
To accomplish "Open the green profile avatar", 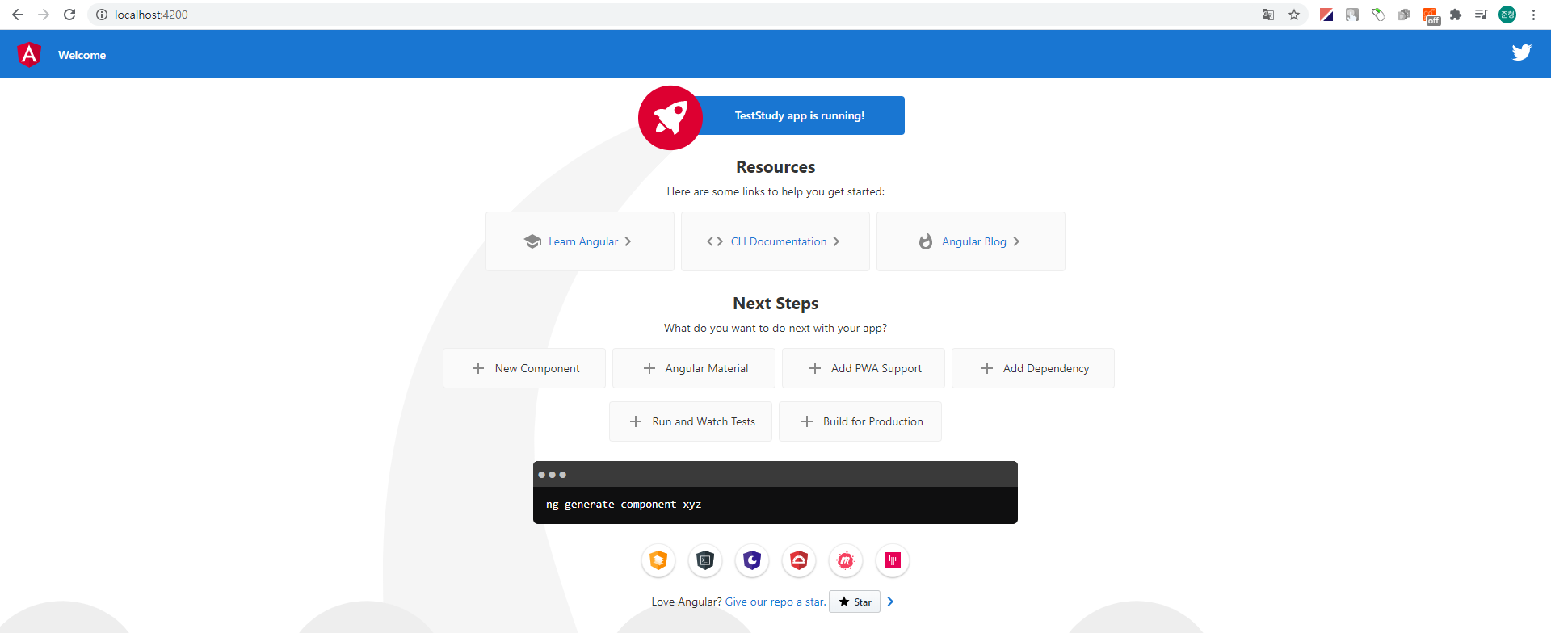I will click(x=1507, y=15).
